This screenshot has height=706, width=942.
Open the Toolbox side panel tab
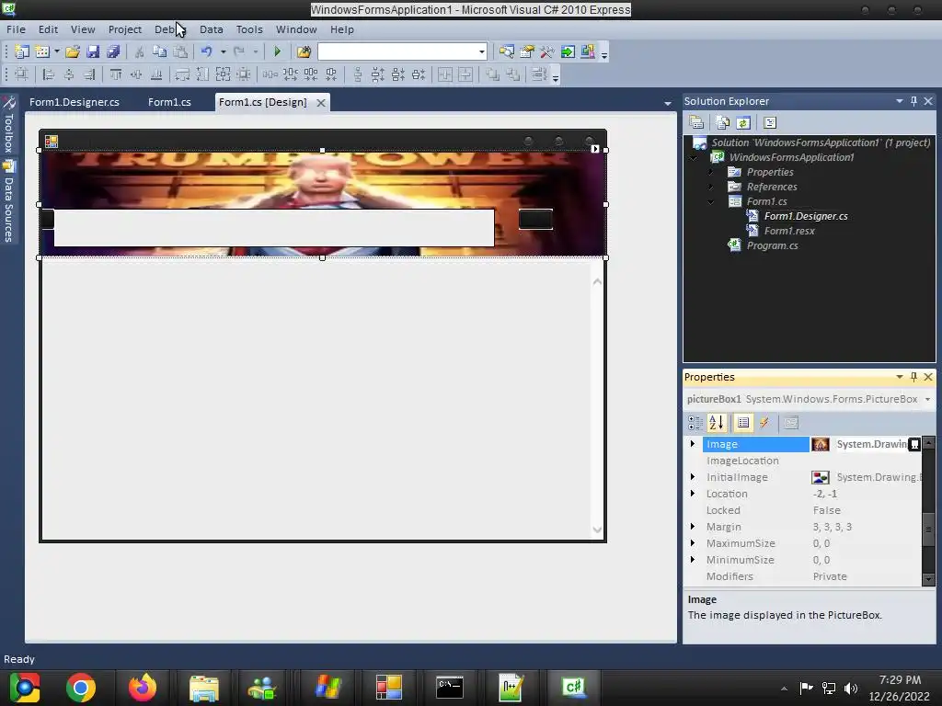point(8,125)
